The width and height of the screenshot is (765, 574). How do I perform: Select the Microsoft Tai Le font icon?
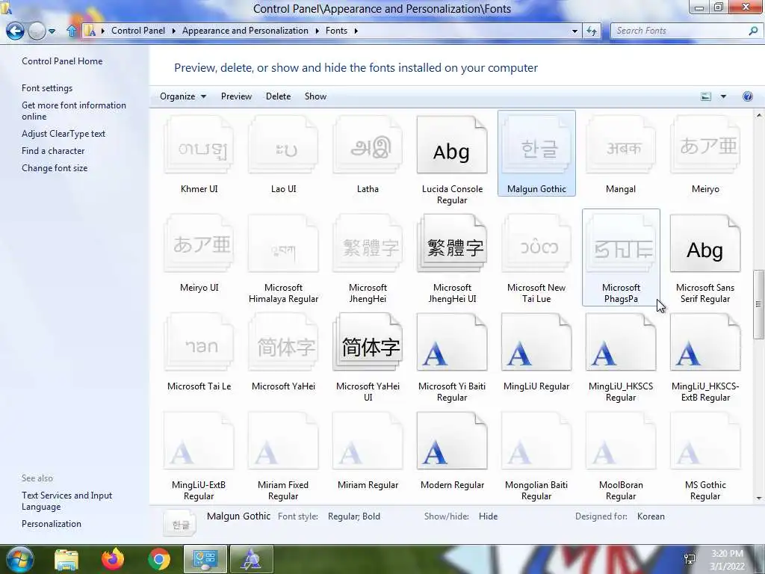tap(199, 342)
